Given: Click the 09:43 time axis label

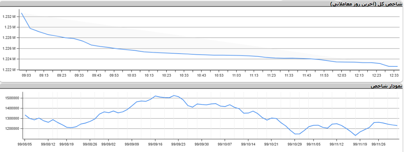Looking at the screenshot, I should [96, 75].
